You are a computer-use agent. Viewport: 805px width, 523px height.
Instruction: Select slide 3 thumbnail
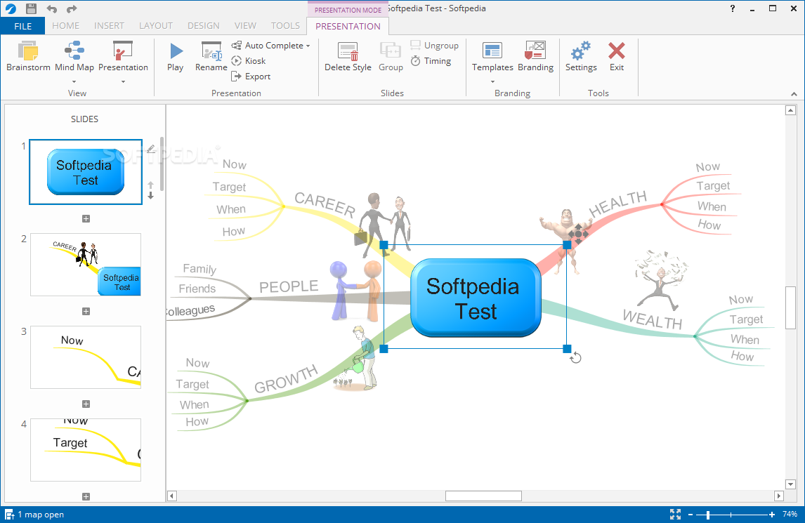[x=86, y=357]
